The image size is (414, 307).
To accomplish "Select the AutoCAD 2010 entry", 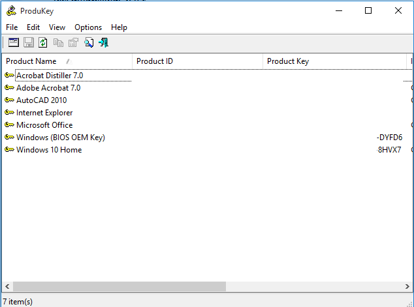I will pos(42,100).
